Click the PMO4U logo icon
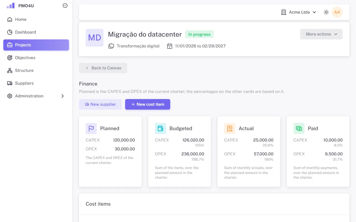 point(11,6)
